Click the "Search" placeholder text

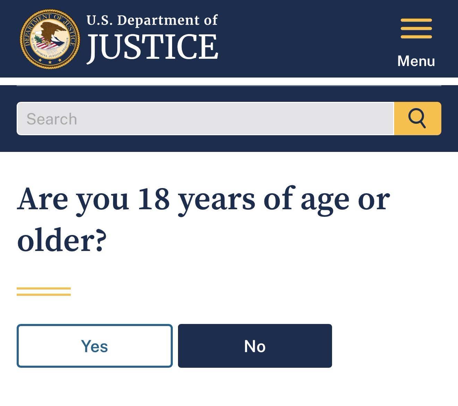(x=52, y=119)
